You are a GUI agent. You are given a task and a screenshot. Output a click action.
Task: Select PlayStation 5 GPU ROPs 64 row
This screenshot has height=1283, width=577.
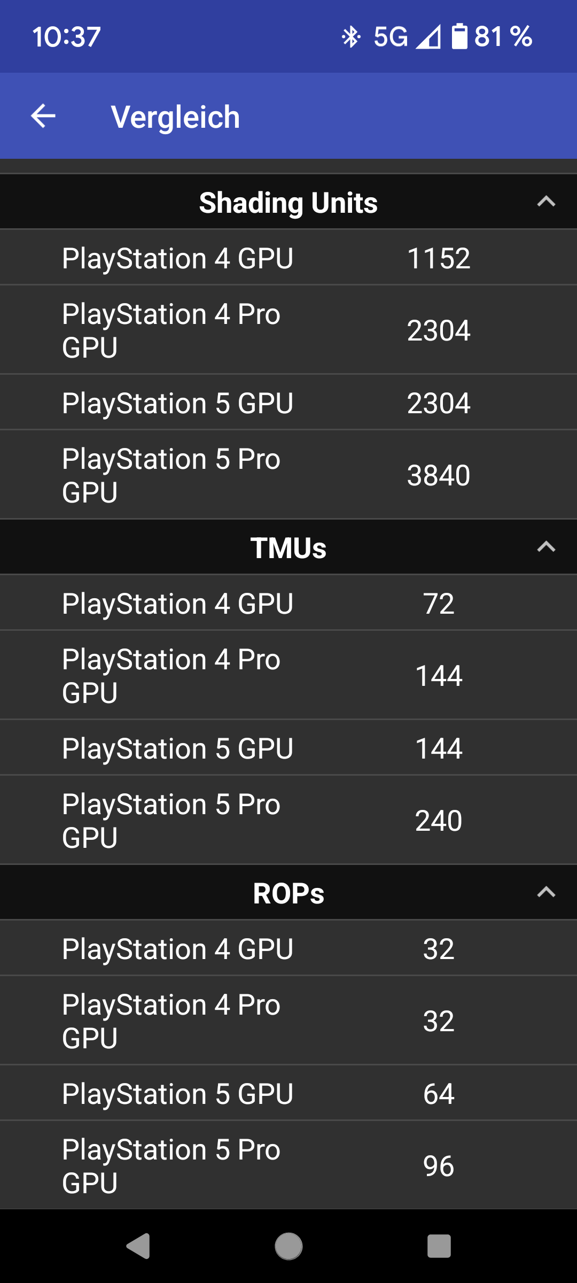click(x=288, y=1093)
